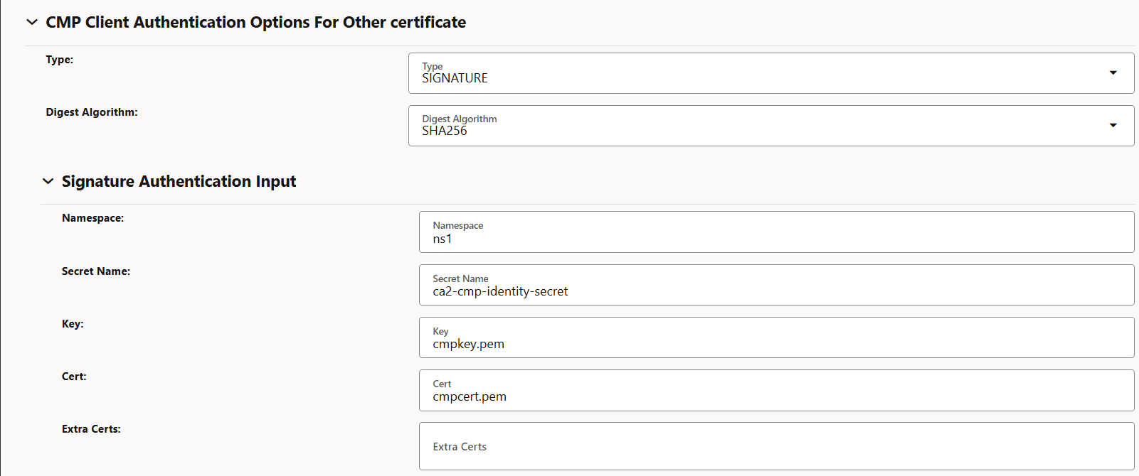The image size is (1139, 476).
Task: Click the empty Extra Certs input field
Action: (x=775, y=446)
